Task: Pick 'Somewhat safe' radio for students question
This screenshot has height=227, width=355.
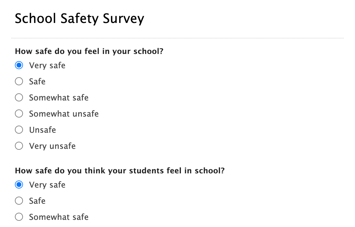Action: [19, 217]
